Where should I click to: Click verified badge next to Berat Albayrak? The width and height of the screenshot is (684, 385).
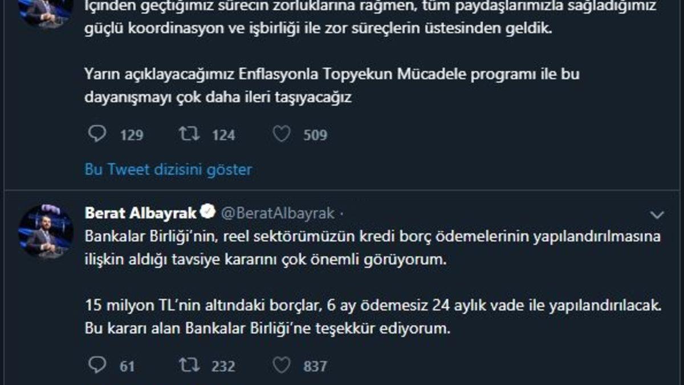tap(209, 213)
